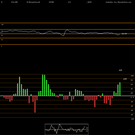Click the '62' value in mini chart

tap(87, 128)
